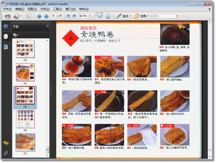Go to previous page with up arrow
Viewport: 216px width, 163px height.
pos(39,16)
